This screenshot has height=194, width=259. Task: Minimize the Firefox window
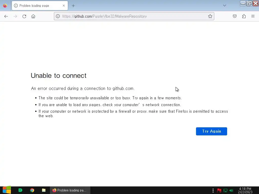click(243, 4)
